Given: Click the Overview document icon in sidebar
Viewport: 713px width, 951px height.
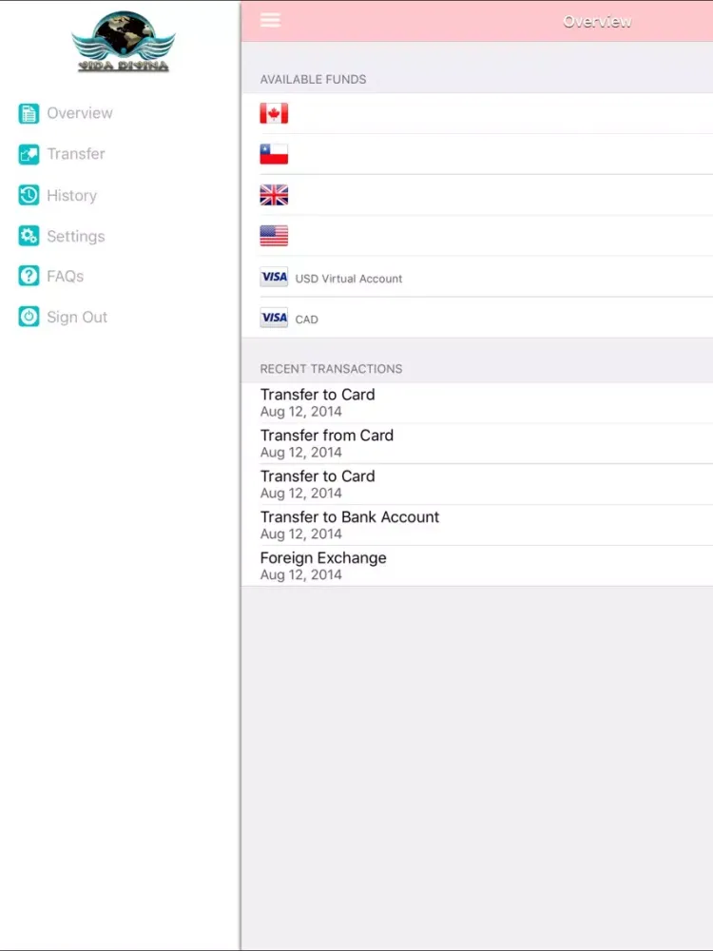Looking at the screenshot, I should tap(29, 113).
